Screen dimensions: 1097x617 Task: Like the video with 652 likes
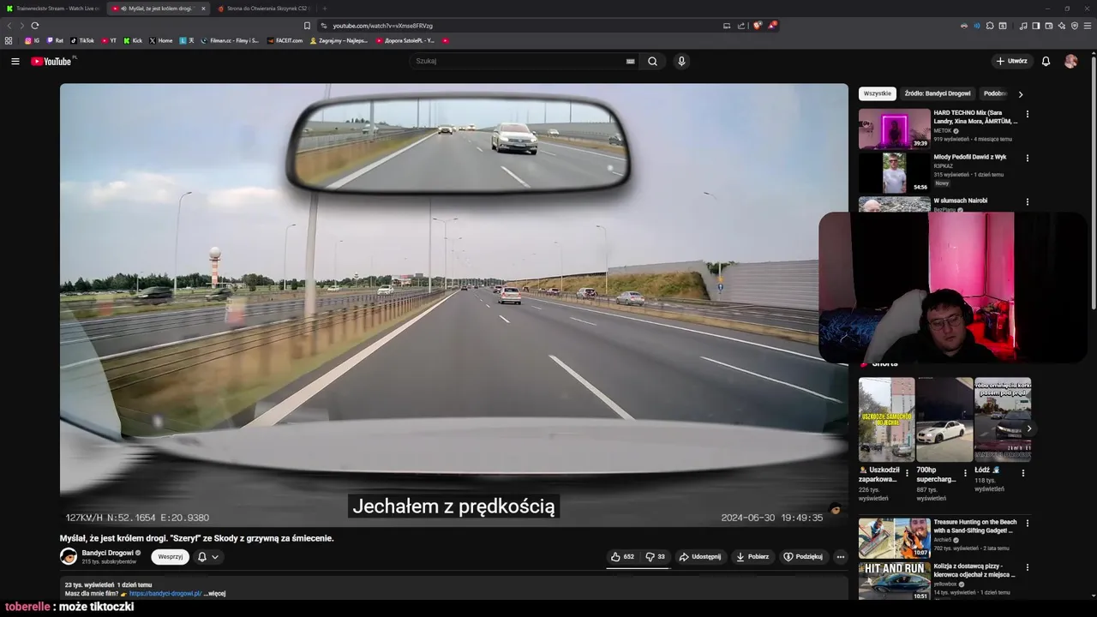[x=622, y=557]
